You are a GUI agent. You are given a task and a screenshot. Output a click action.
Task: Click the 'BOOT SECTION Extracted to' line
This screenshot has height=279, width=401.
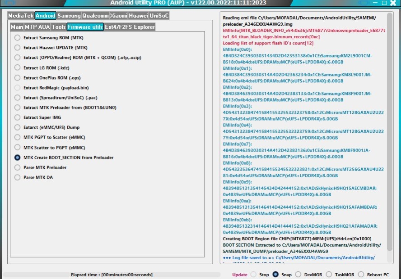tap(302, 248)
